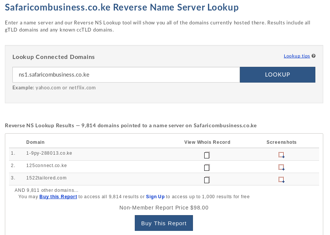
Task: Select domain 1-9py-288013.co.ke text
Action: click(x=49, y=153)
